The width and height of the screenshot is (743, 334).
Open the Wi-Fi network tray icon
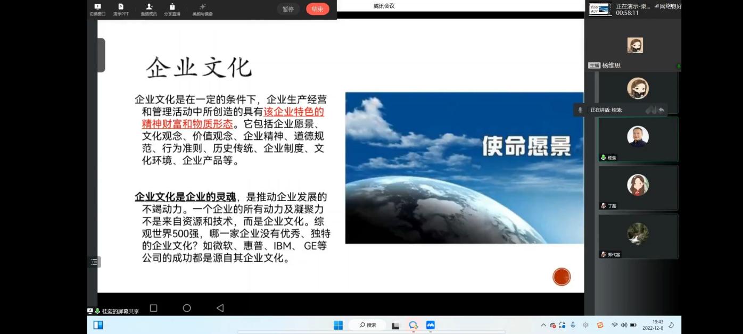(615, 325)
